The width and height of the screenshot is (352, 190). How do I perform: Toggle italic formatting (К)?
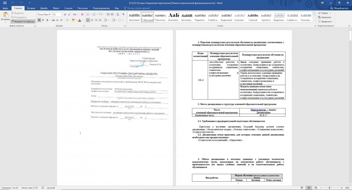click(43, 20)
